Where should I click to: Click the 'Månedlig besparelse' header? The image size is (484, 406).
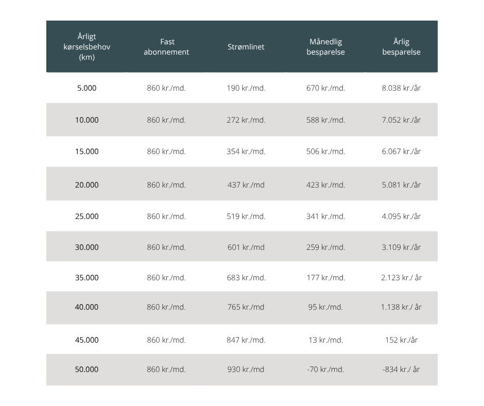click(x=325, y=47)
